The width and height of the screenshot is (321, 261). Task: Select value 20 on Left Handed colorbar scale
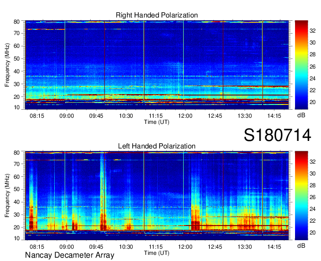pyautogui.click(x=313, y=233)
